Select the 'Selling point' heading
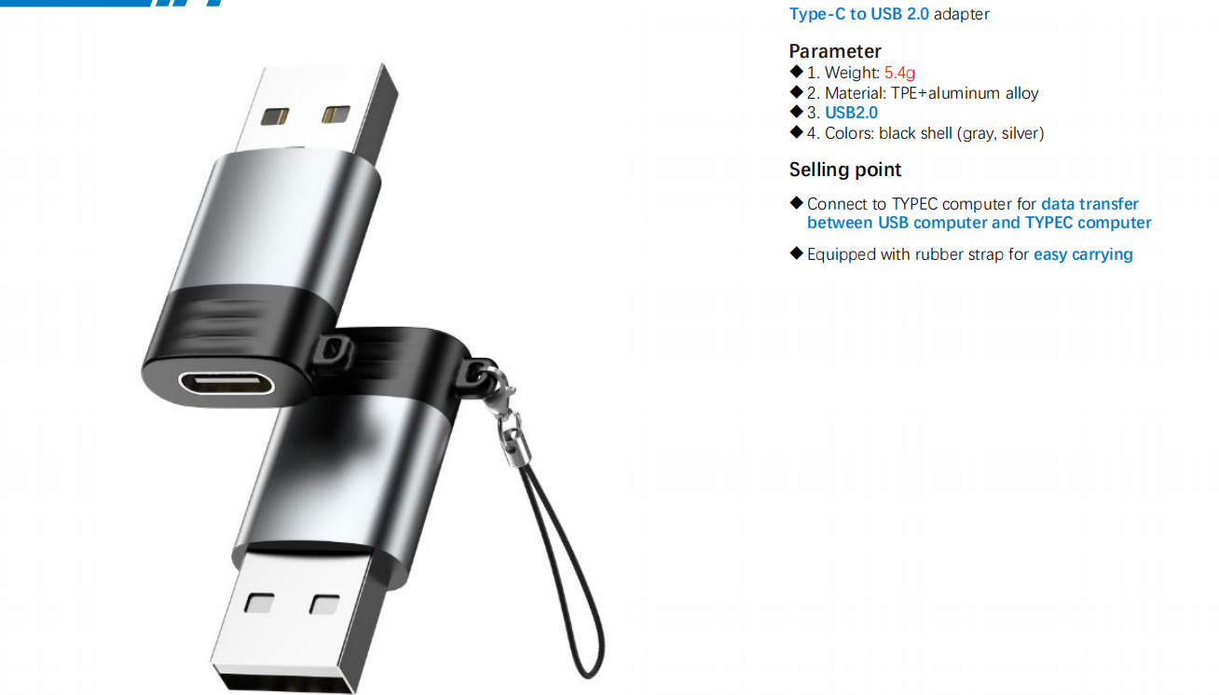 (x=845, y=170)
